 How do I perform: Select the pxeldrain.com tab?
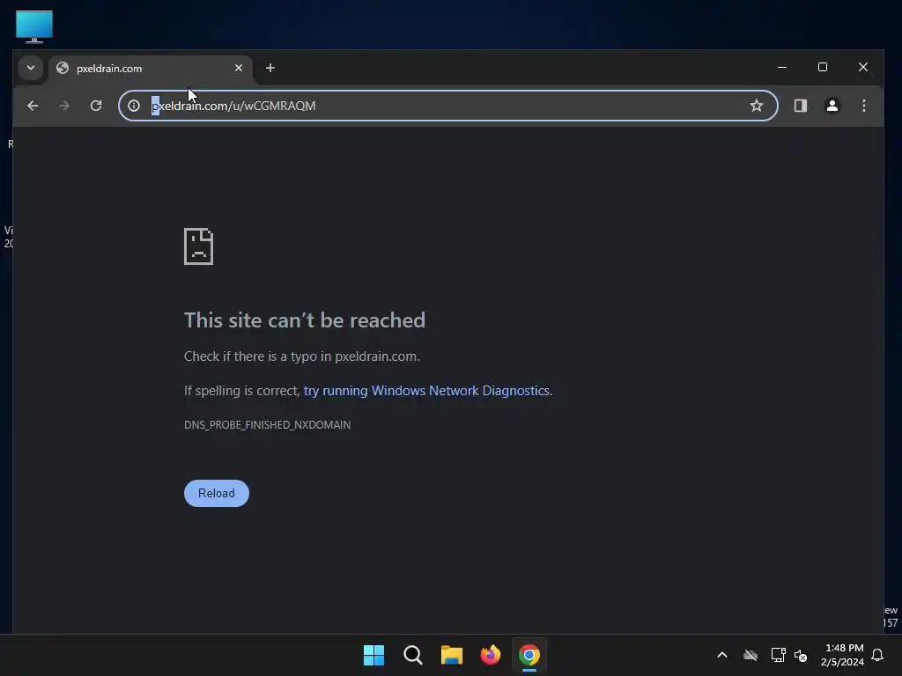point(150,69)
